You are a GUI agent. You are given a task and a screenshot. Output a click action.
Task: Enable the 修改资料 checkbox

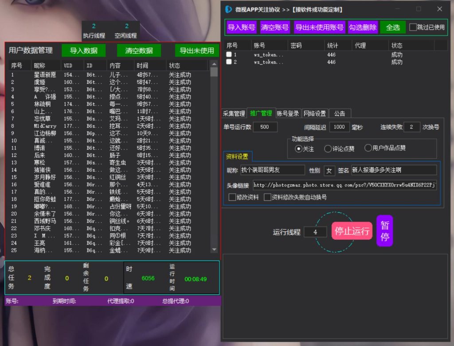232,197
